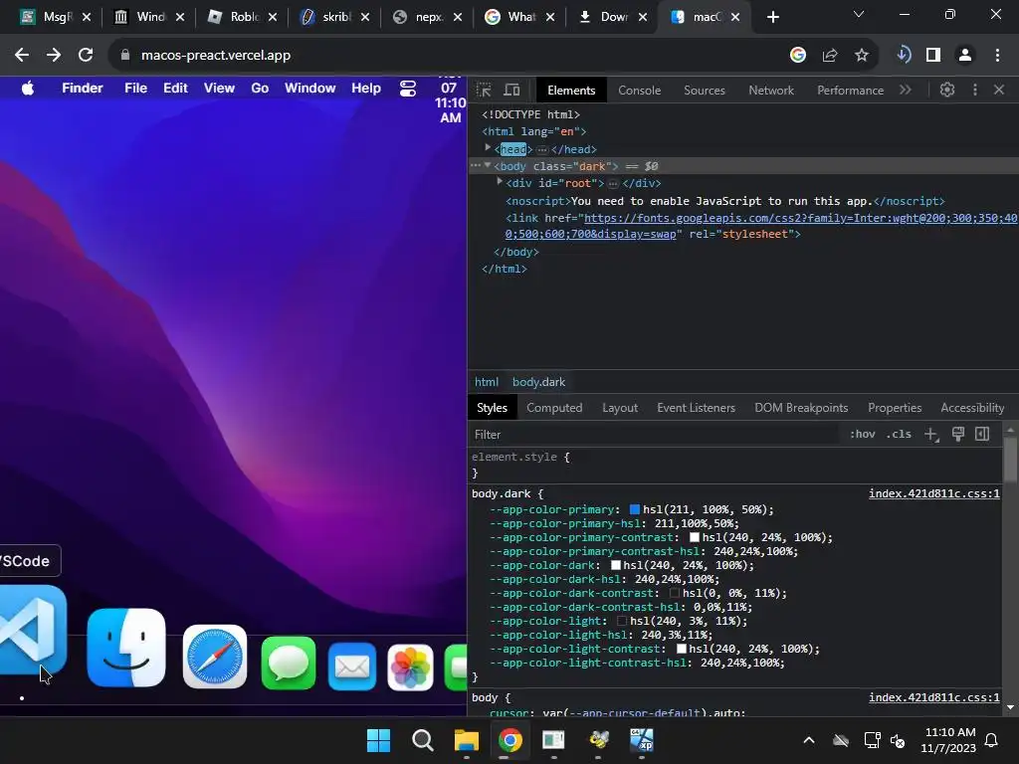Toggle computed styles sidebar icon
Image resolution: width=1019 pixels, height=764 pixels.
coord(982,434)
